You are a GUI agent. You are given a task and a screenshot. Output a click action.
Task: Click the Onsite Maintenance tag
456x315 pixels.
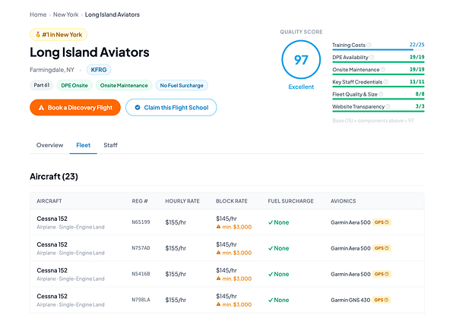click(x=124, y=85)
